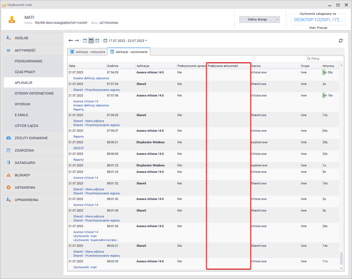Click the DESKTOP-1COSIFI logged-in computer link
This screenshot has height=279, width=352.
[x=318, y=20]
